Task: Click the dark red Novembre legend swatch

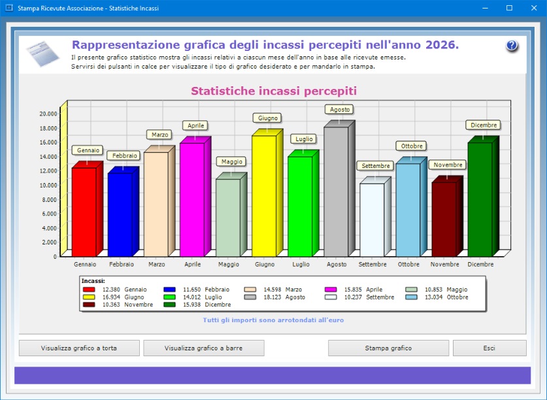Action: pyautogui.click(x=89, y=305)
